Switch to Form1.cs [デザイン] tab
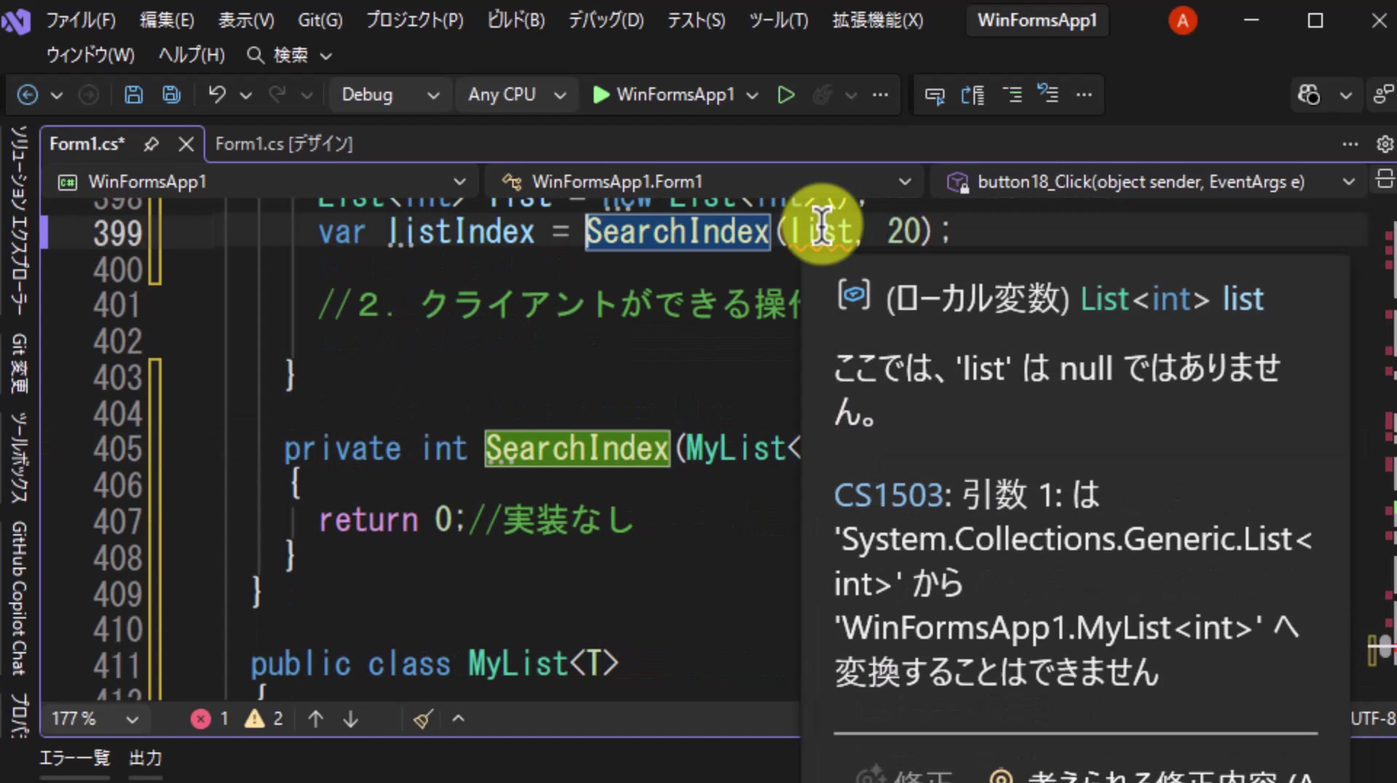Viewport: 1397px width, 783px height. pyautogui.click(x=284, y=144)
